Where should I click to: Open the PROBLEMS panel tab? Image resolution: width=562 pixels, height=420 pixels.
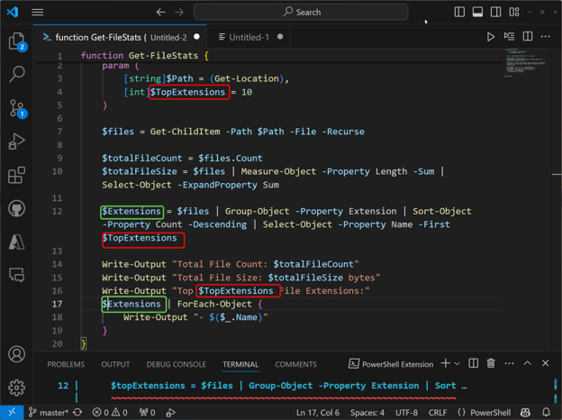(x=66, y=364)
